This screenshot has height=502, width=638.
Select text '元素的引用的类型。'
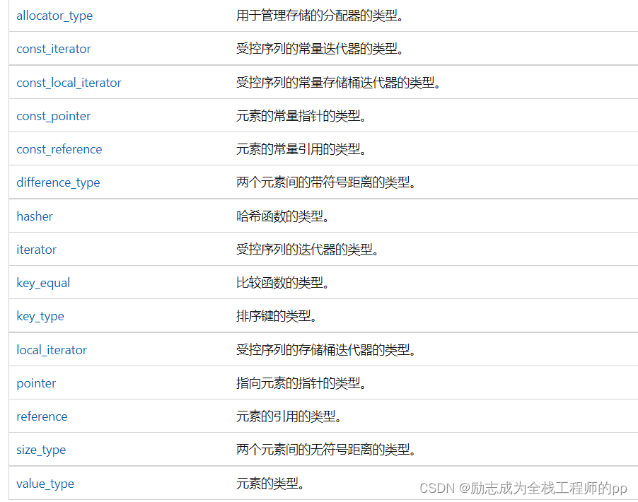289,416
